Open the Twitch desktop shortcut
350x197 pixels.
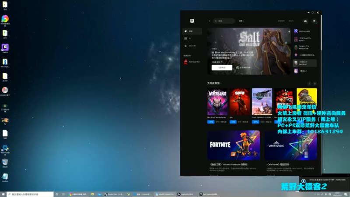pyautogui.click(x=5, y=48)
